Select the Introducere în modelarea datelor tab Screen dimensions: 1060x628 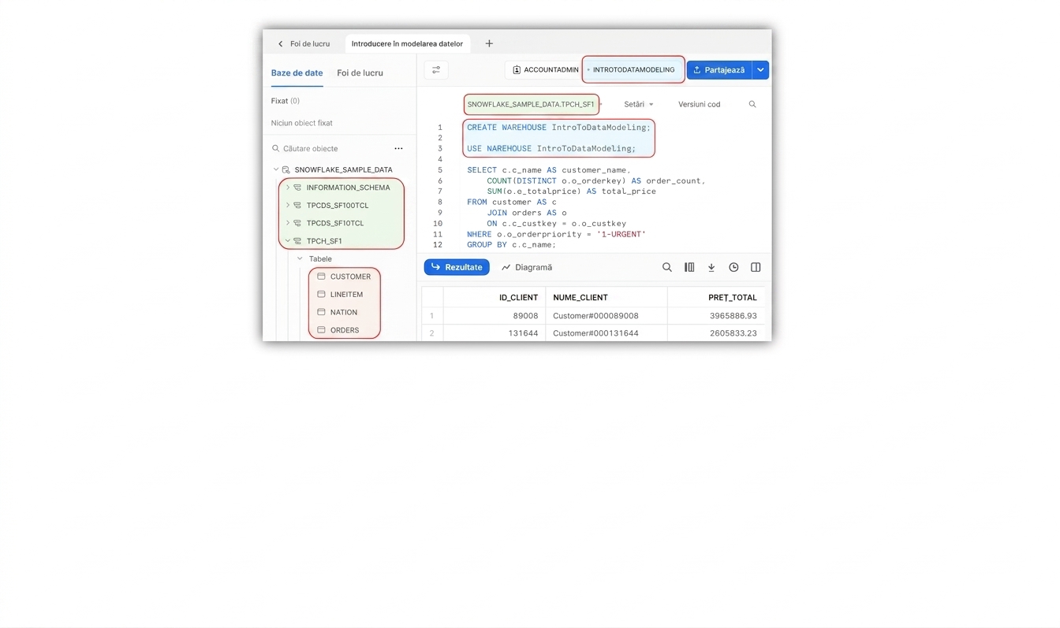click(407, 44)
